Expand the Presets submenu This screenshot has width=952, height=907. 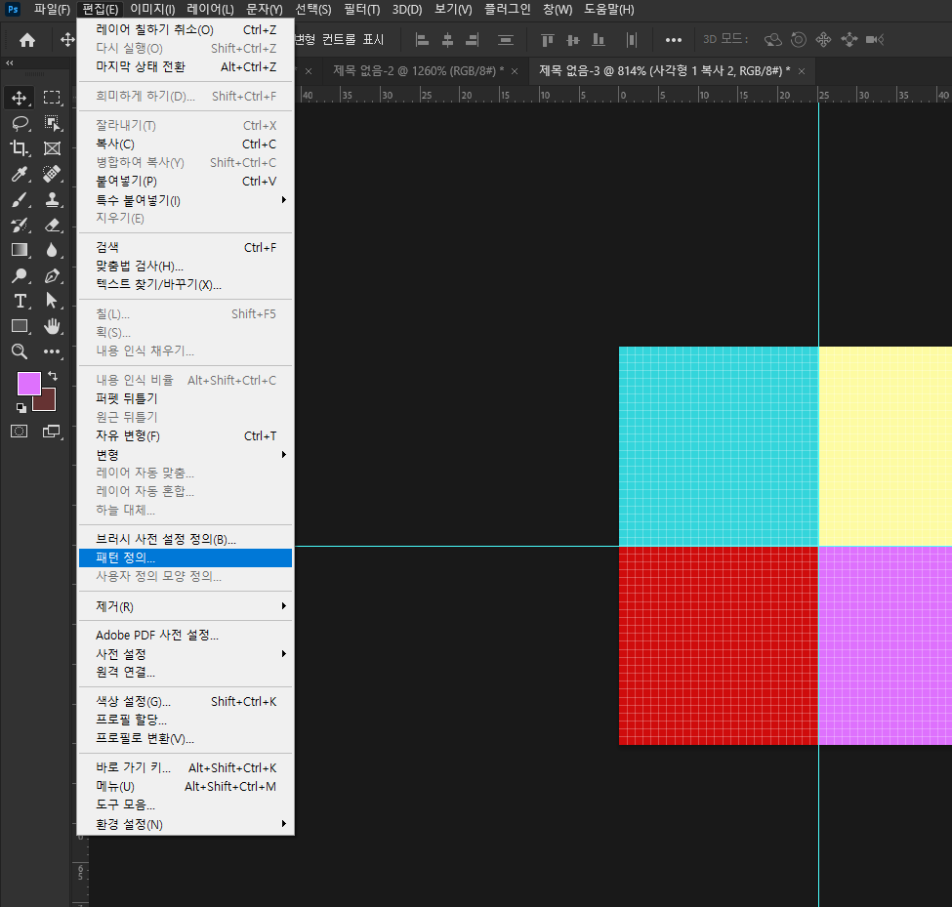[186, 654]
